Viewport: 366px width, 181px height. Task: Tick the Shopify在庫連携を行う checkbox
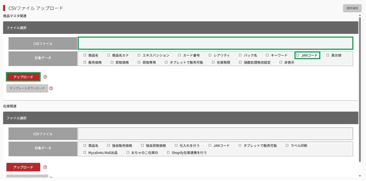[168, 153]
